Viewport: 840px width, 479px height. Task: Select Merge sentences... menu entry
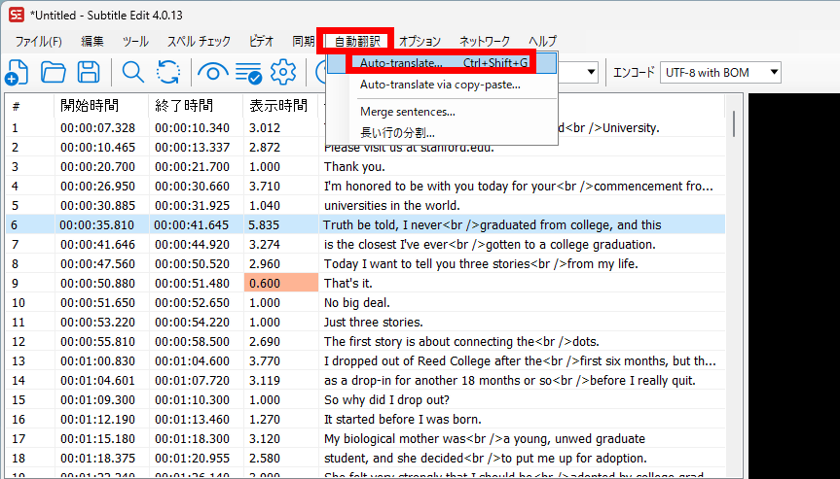tap(443, 112)
